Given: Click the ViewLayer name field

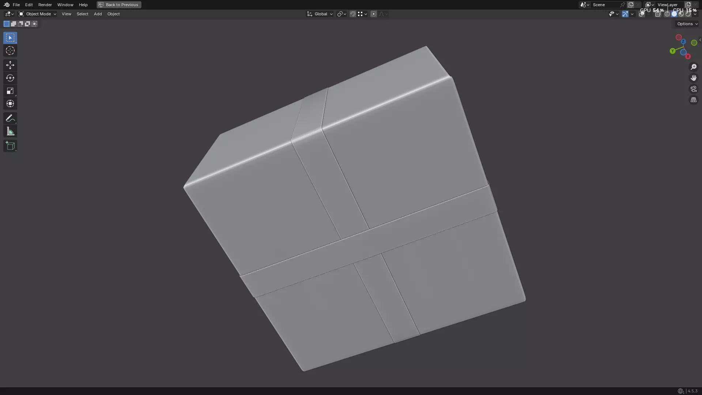Looking at the screenshot, I should 669,5.
